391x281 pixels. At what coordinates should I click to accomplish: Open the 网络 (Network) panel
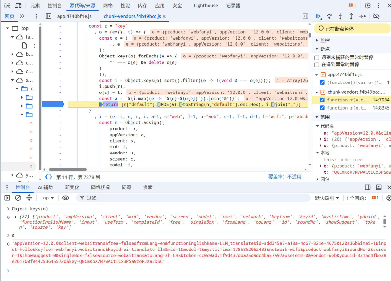click(108, 5)
